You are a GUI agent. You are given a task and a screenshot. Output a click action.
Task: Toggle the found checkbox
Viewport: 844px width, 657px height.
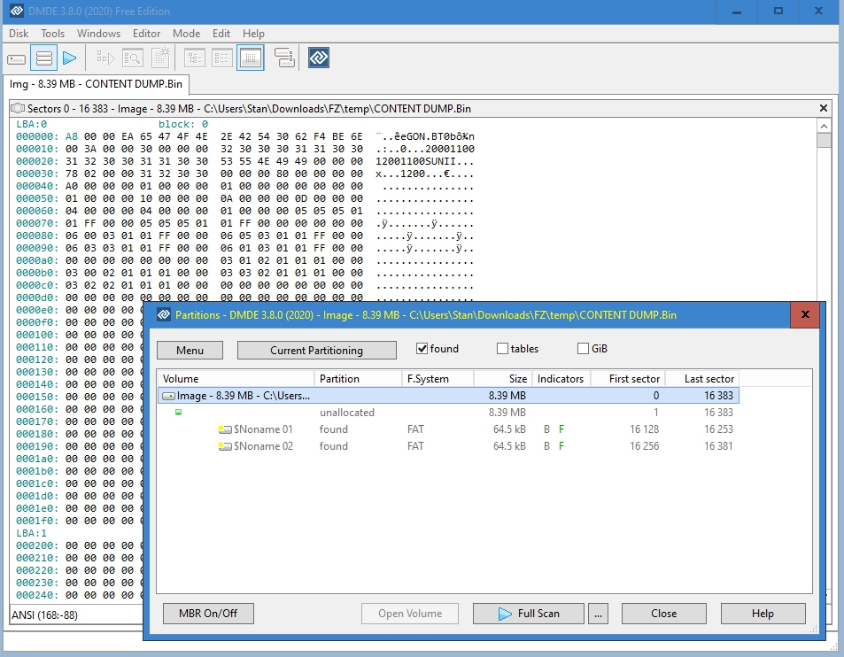pos(422,349)
